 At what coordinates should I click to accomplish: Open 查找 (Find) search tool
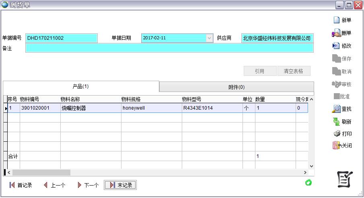(336, 109)
